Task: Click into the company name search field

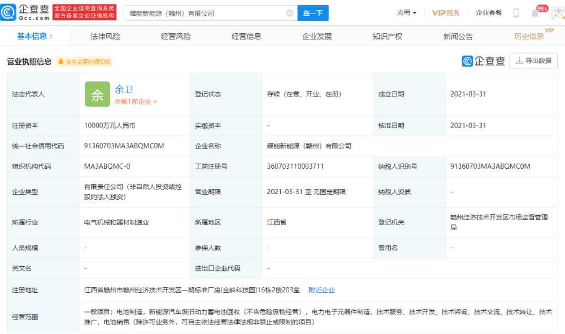Action: click(x=203, y=13)
